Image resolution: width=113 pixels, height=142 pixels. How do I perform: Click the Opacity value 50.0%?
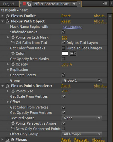[67, 64]
